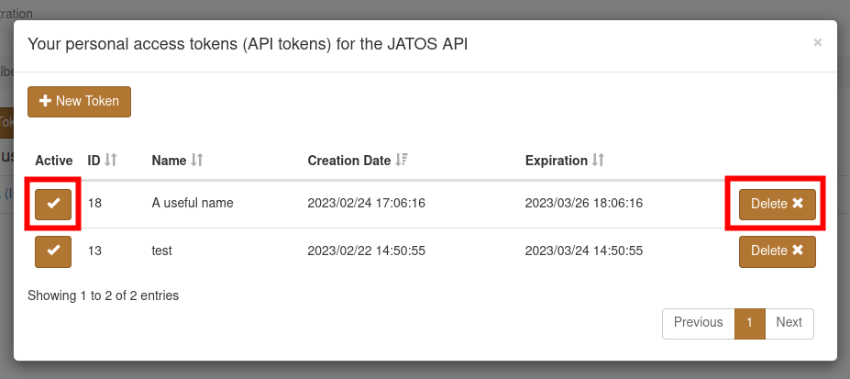Toggle active state for token 18
The height and width of the screenshot is (379, 850).
[x=53, y=205]
